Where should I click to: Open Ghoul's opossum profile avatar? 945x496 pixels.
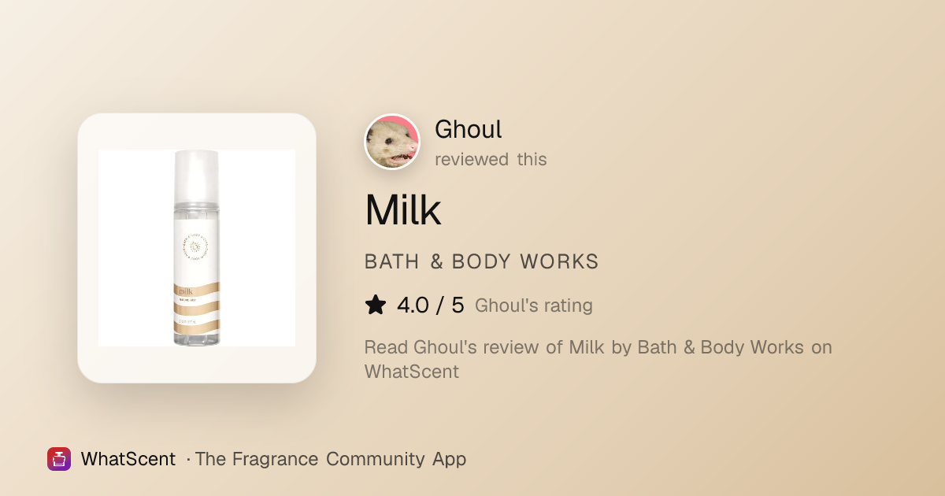click(392, 142)
